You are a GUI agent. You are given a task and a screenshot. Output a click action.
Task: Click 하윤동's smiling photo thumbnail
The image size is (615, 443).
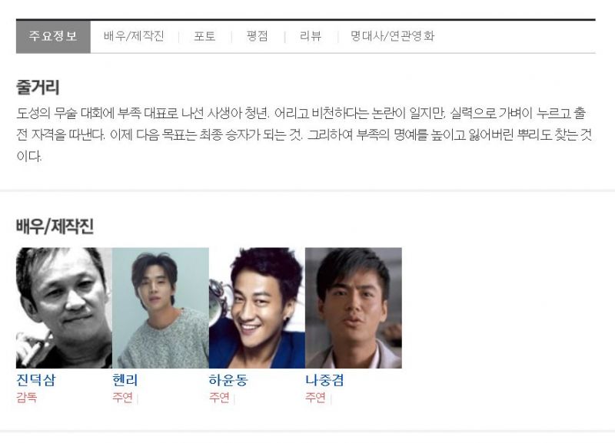257,308
